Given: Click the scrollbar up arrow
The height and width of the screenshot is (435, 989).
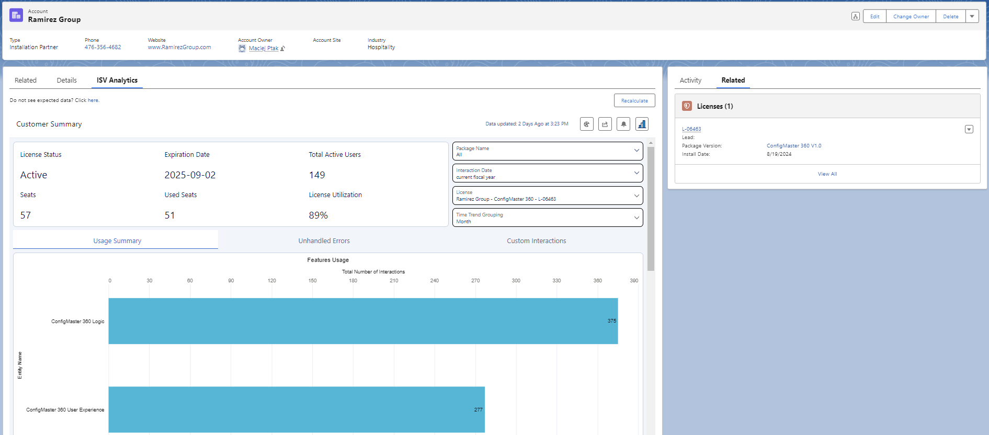Looking at the screenshot, I should pyautogui.click(x=651, y=143).
